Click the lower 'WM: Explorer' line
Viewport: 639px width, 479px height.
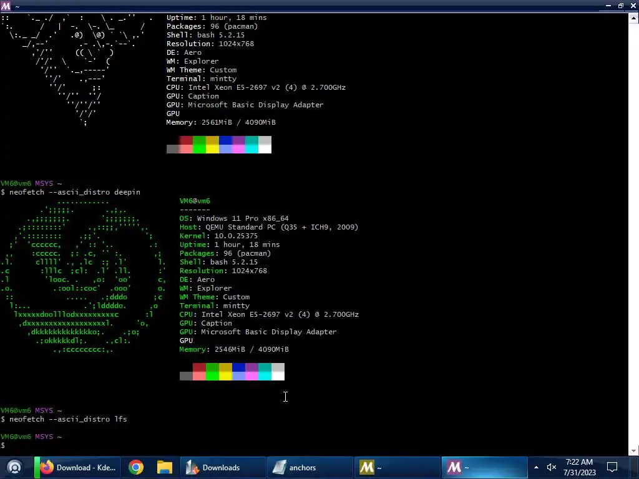[205, 288]
